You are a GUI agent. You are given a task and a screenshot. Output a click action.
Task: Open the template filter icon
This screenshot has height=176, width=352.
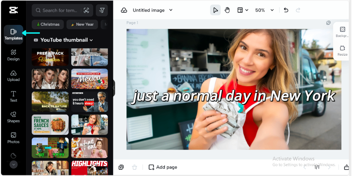[x=102, y=10]
